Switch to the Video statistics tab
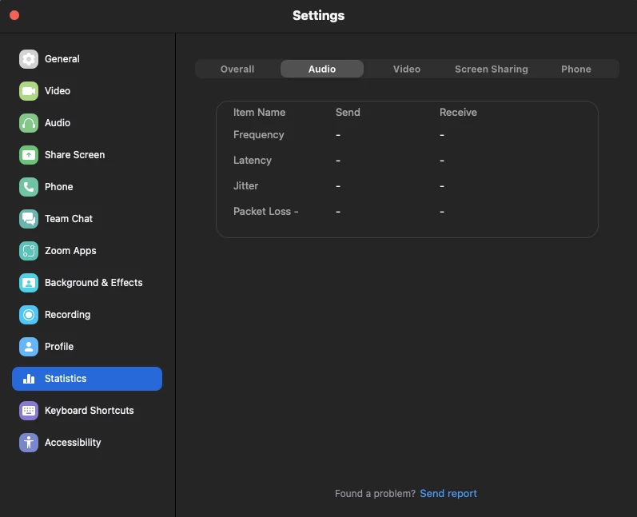 pos(407,70)
